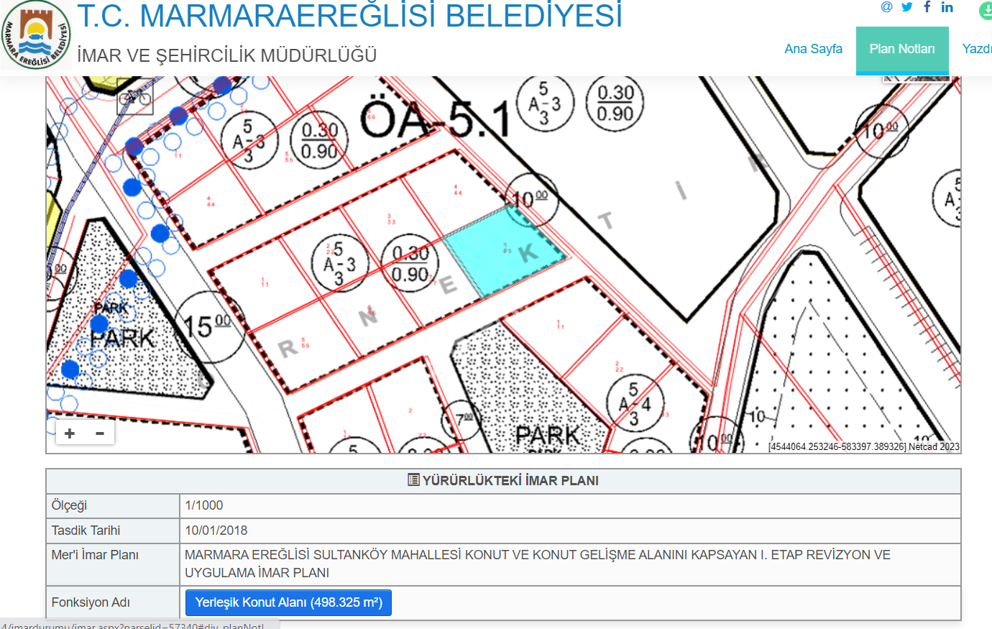The image size is (992, 629).
Task: Click the 15.00 road width circle
Action: pos(208,327)
